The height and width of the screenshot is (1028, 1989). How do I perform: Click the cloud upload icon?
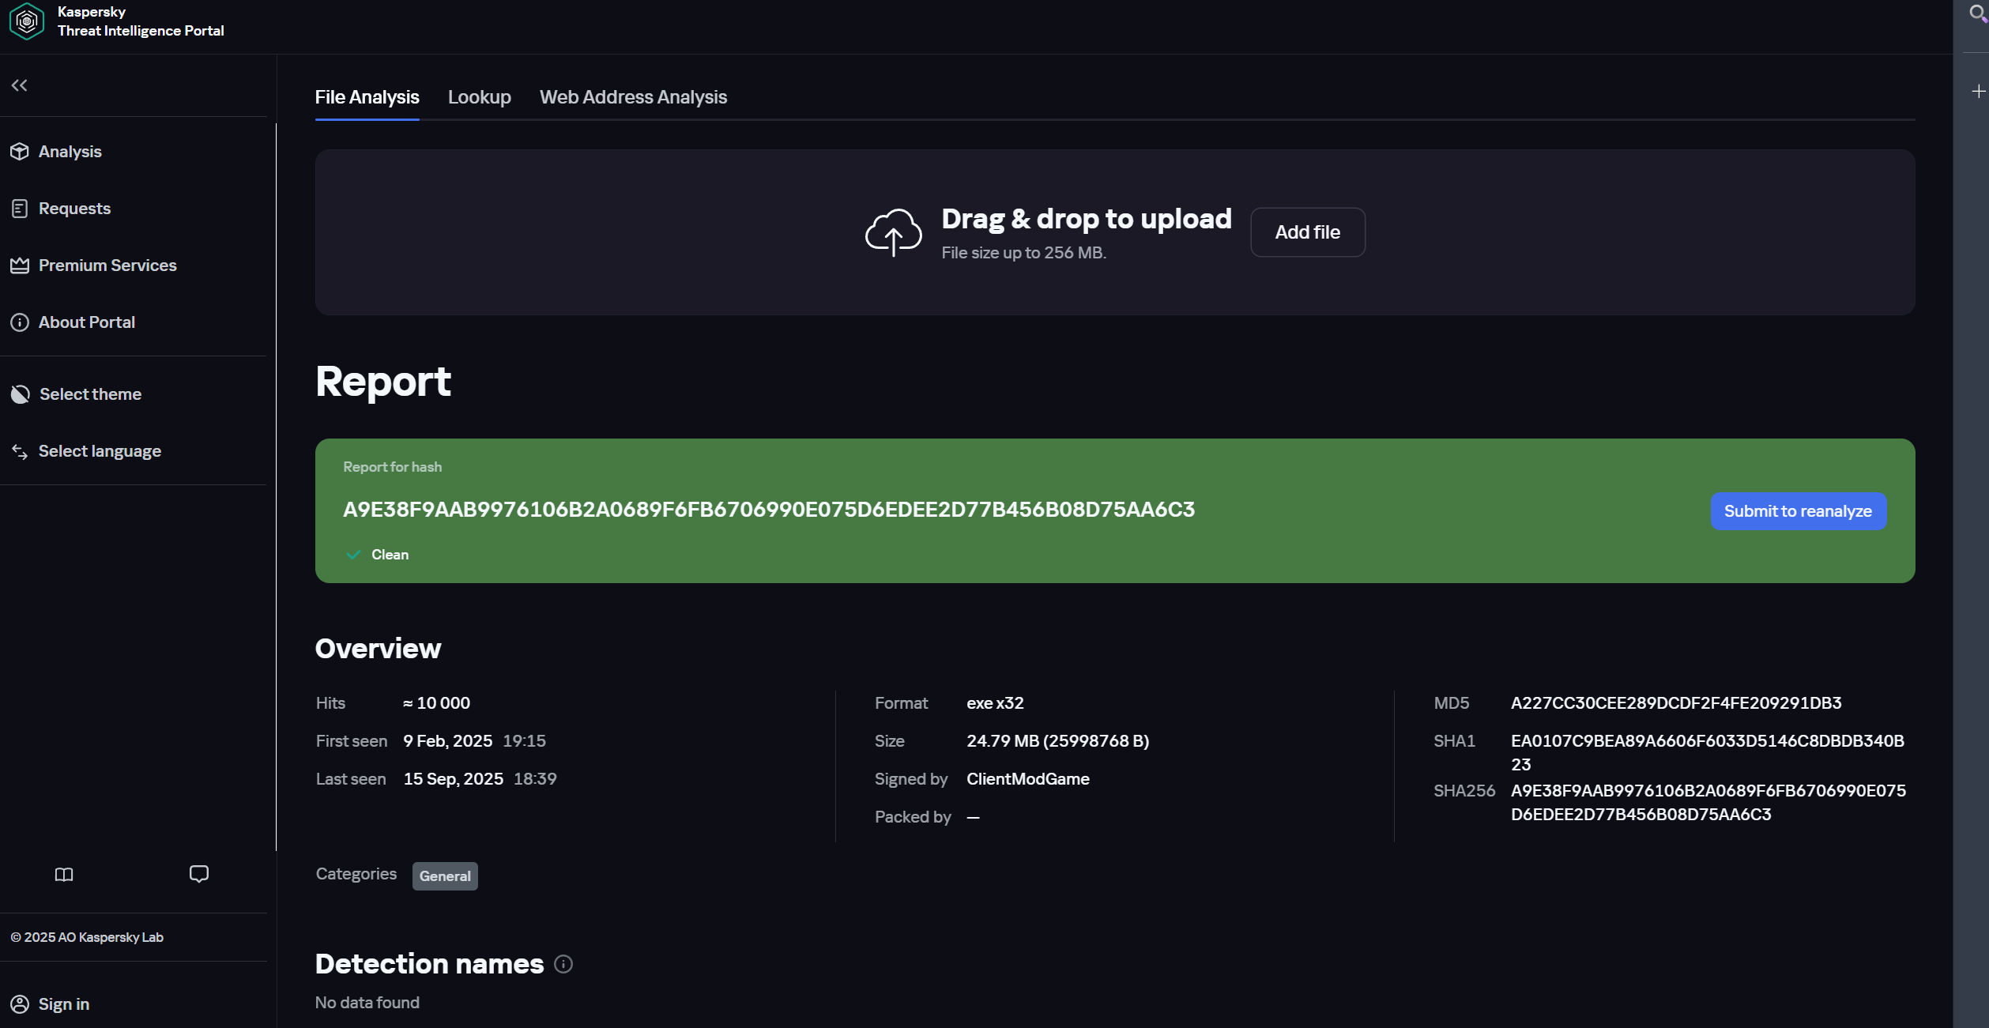893,232
